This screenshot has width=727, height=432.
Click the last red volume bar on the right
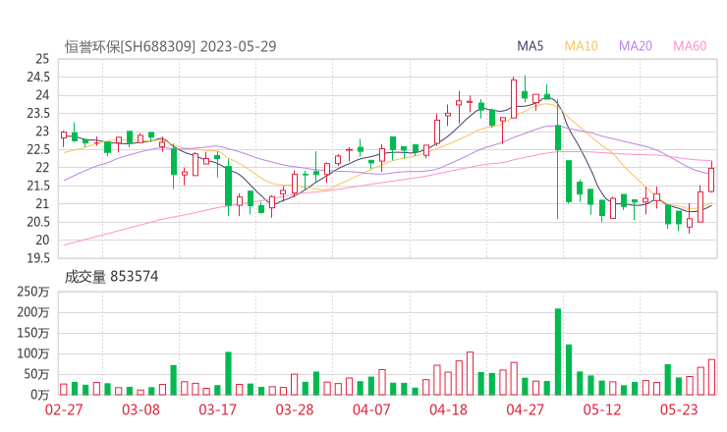[711, 377]
